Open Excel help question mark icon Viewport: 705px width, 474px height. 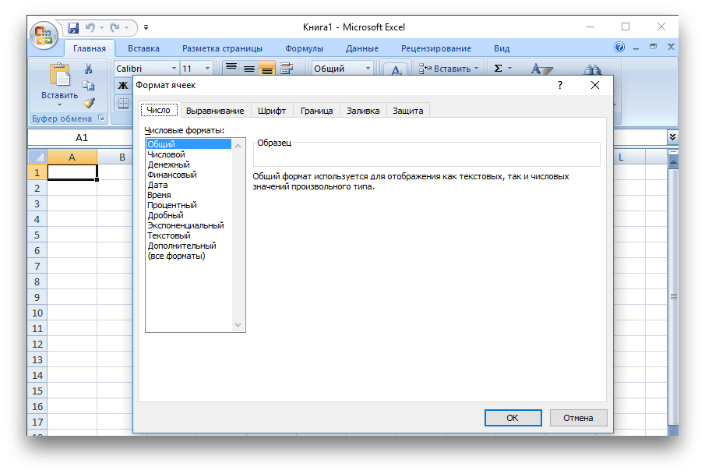click(x=620, y=48)
